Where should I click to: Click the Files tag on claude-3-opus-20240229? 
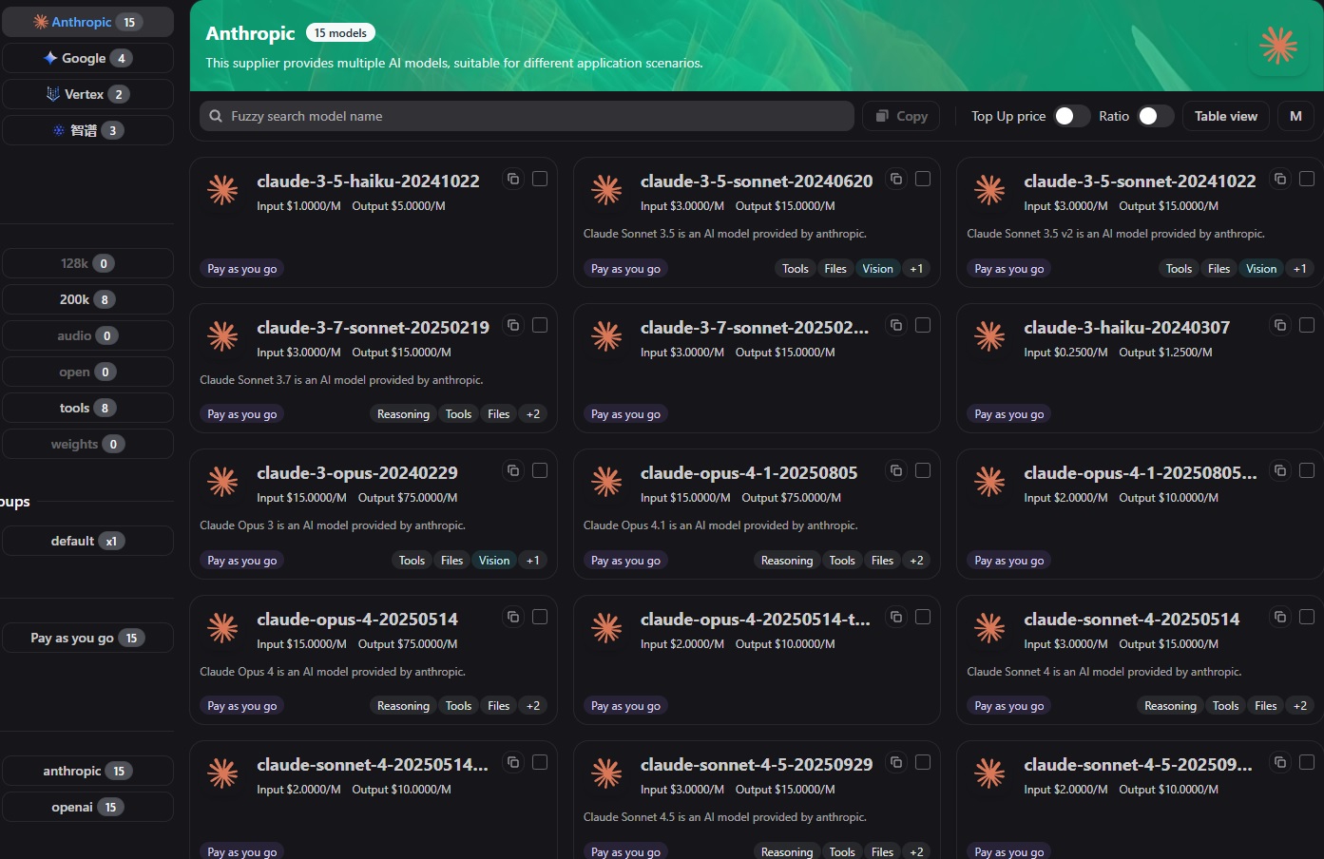tap(452, 561)
